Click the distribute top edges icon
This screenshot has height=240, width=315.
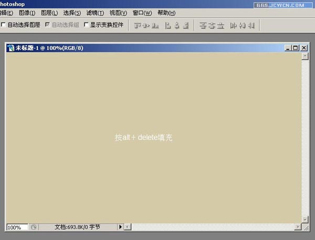pos(203,25)
